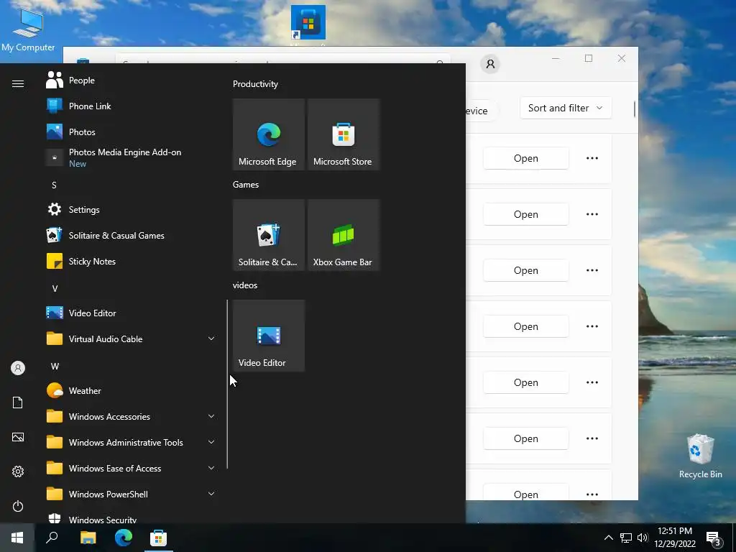The image size is (736, 552).
Task: Open volume control in system tray
Action: click(643, 538)
